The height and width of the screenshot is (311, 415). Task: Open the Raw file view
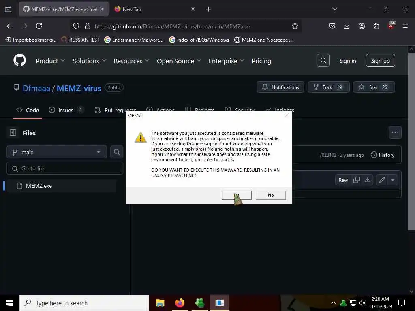click(343, 180)
